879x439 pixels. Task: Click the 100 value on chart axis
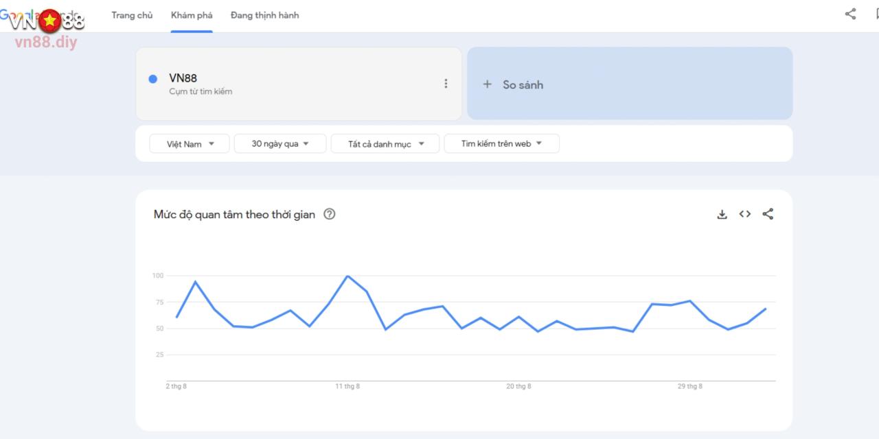(x=158, y=276)
